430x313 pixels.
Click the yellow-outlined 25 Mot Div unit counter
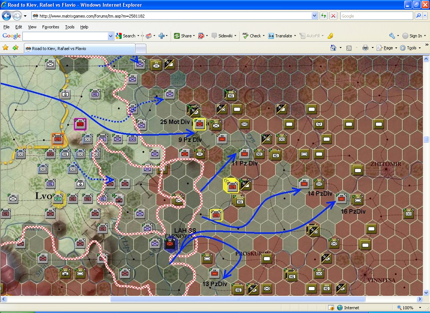[x=199, y=124]
